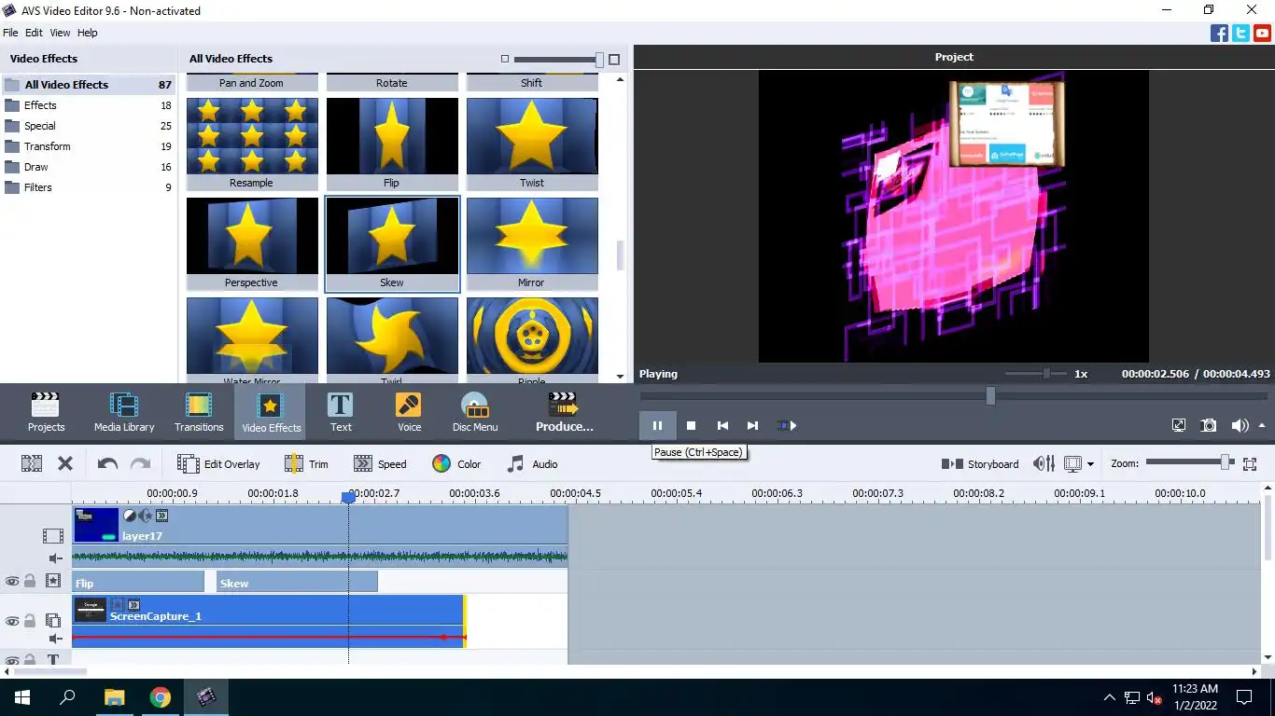Select the Transform folder

tap(88, 146)
